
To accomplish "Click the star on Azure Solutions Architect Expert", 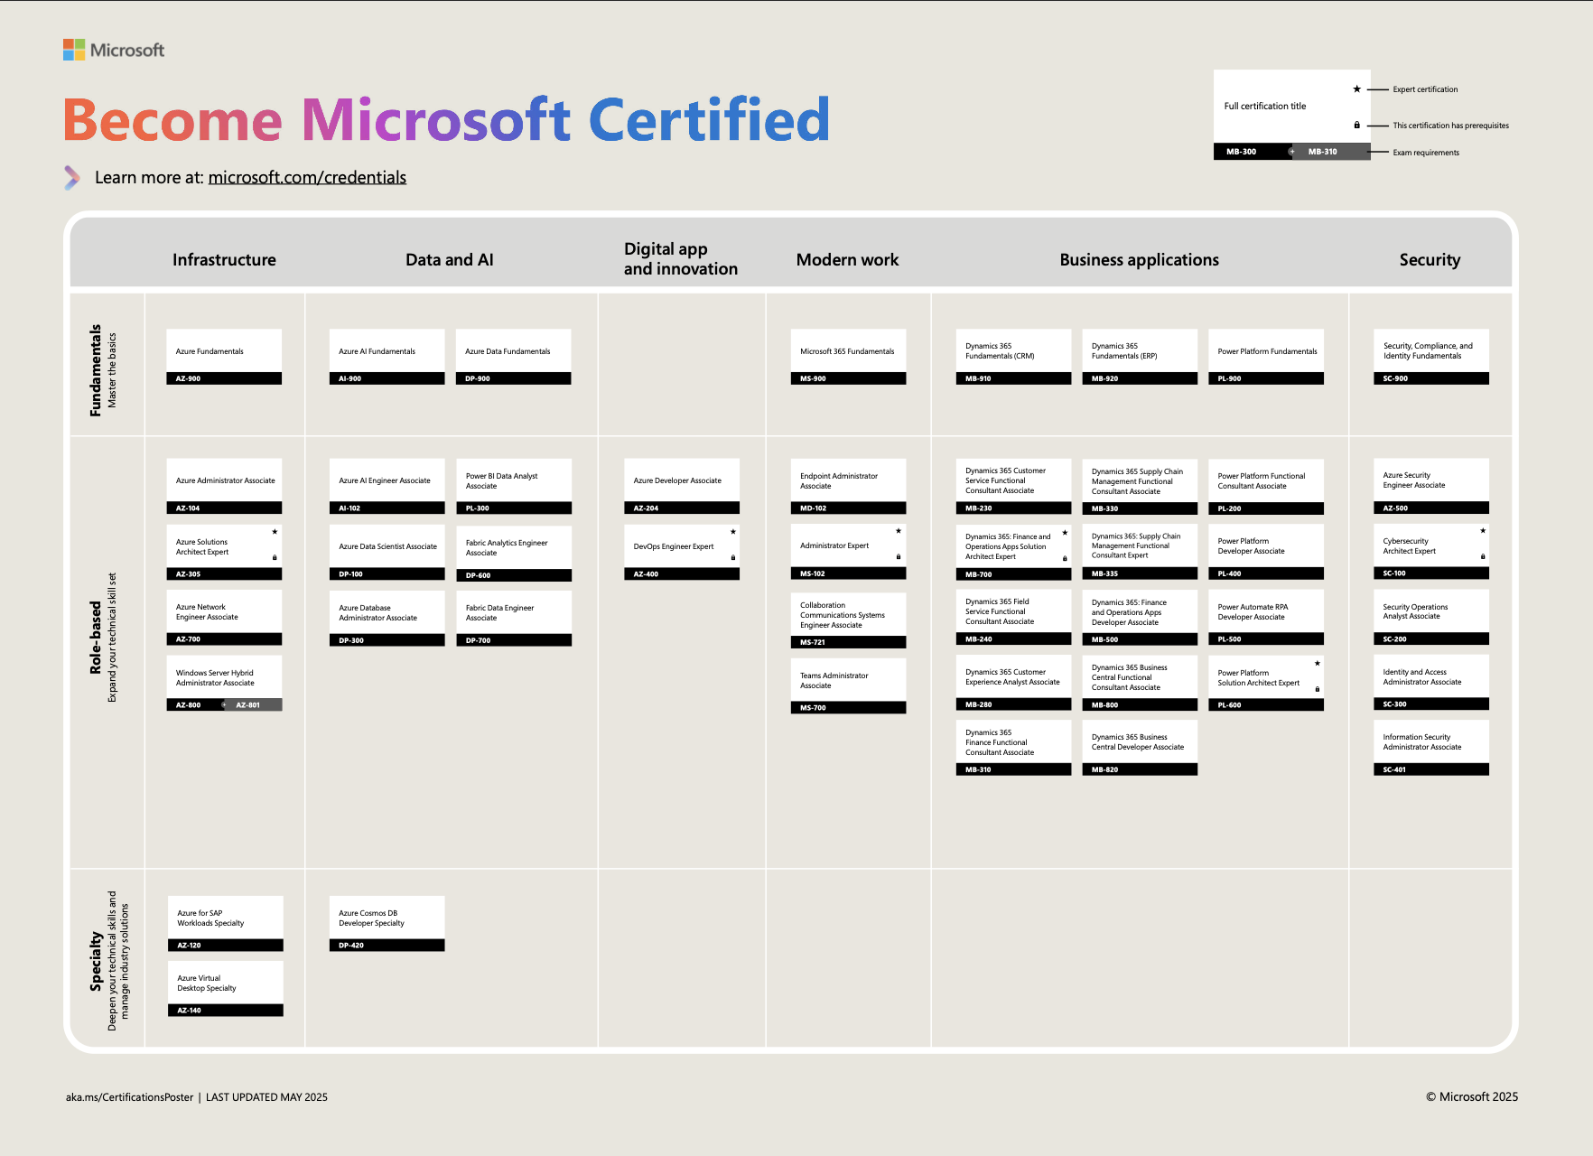I will pyautogui.click(x=275, y=531).
